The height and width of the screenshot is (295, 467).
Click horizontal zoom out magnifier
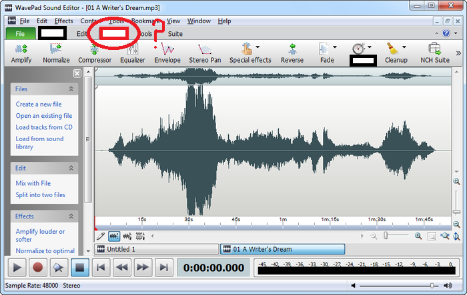point(374,236)
